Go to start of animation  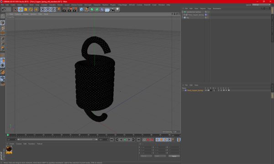click(112, 140)
